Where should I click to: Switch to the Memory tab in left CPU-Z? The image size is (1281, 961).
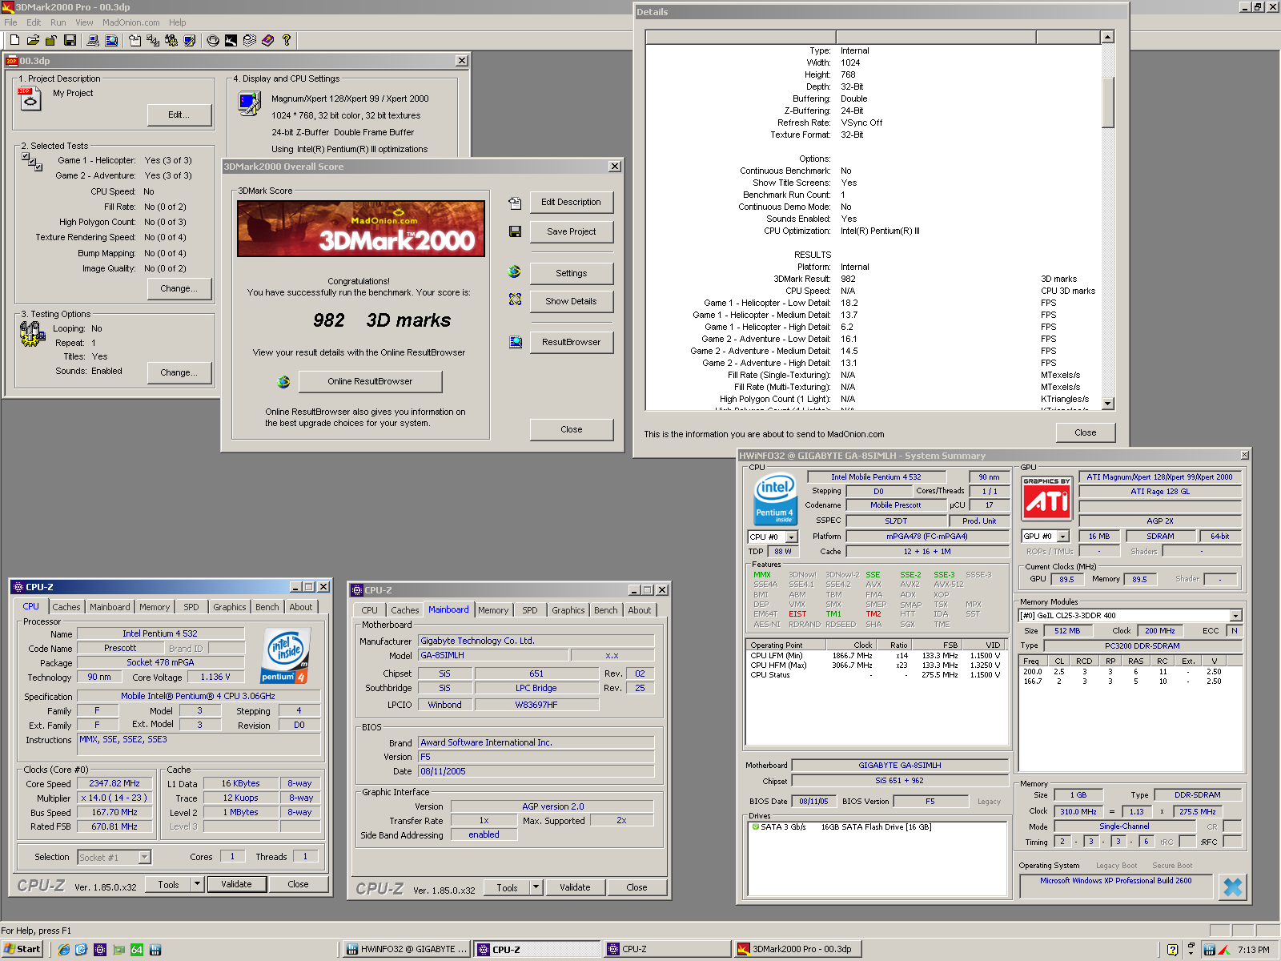point(155,607)
